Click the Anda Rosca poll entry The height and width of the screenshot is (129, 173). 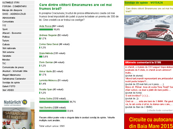(45, 26)
